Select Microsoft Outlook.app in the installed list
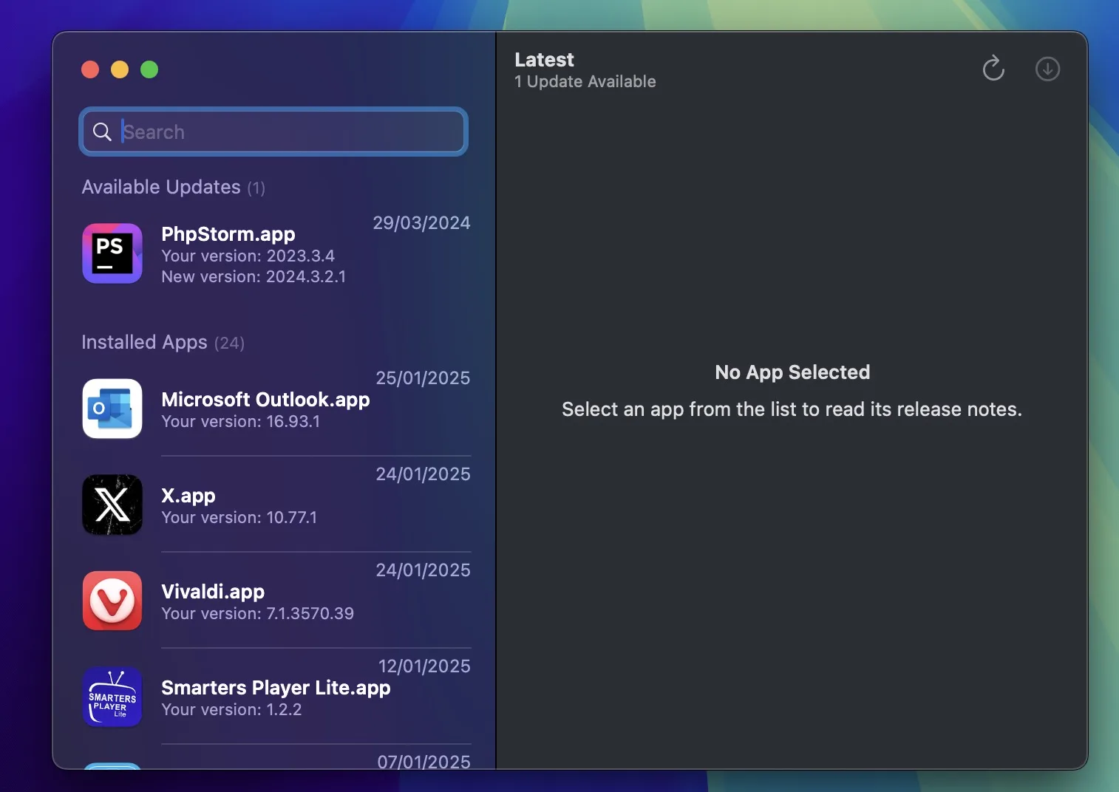Viewport: 1119px width, 792px height. click(265, 400)
